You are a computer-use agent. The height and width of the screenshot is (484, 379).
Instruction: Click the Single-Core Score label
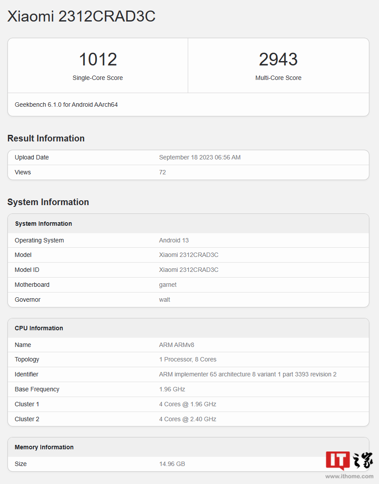pyautogui.click(x=98, y=78)
